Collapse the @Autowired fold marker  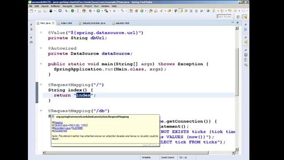(41, 48)
